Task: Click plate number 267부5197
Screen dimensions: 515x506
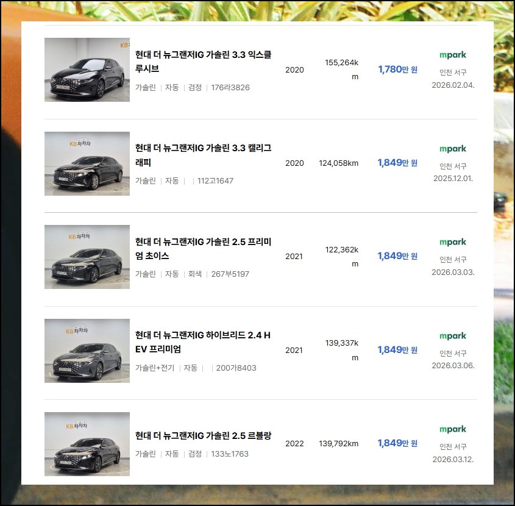Action: click(x=230, y=274)
